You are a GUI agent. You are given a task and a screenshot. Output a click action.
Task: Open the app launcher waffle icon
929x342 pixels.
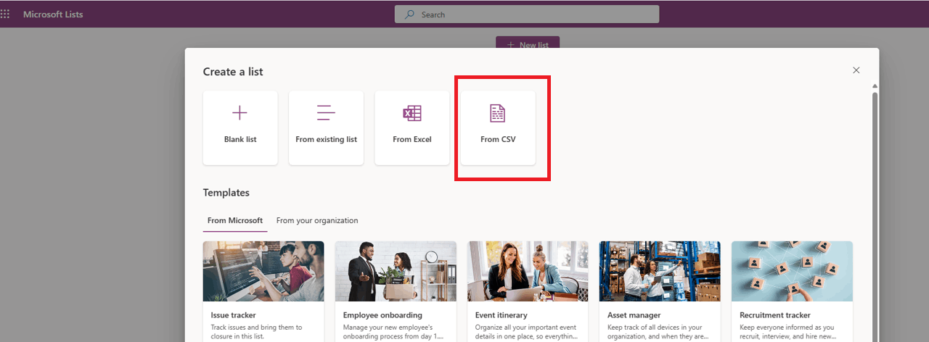tap(5, 14)
